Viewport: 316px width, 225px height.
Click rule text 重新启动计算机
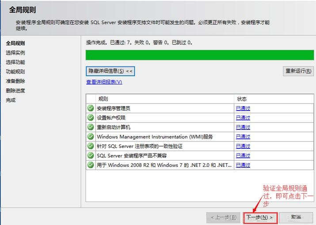(114, 127)
